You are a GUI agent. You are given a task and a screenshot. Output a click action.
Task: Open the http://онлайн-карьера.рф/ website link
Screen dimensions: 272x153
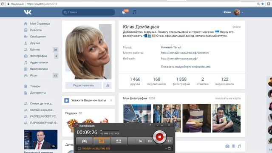pos(179,59)
